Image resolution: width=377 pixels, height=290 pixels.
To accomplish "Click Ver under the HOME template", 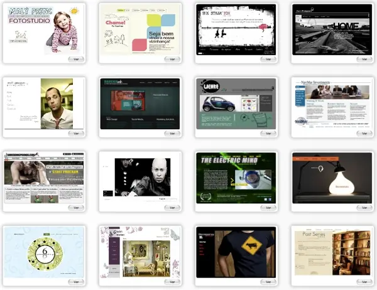I will [364, 59].
